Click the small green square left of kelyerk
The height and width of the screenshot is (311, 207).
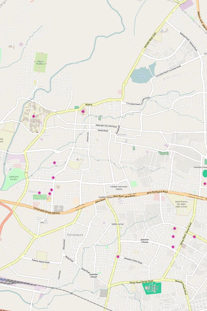pyautogui.click(x=77, y=107)
